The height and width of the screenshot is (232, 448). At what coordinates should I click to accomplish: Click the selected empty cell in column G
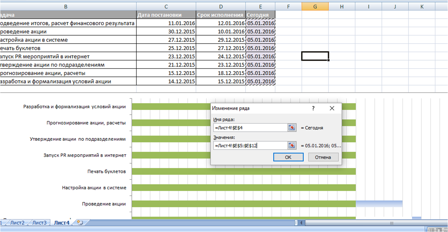[315, 56]
